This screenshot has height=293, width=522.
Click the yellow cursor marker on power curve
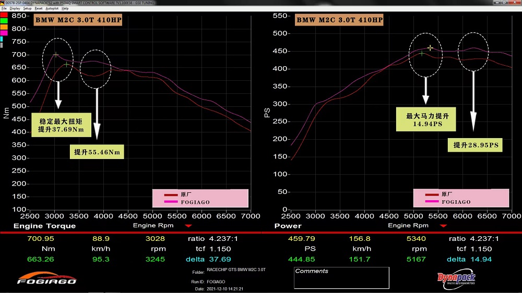[430, 48]
